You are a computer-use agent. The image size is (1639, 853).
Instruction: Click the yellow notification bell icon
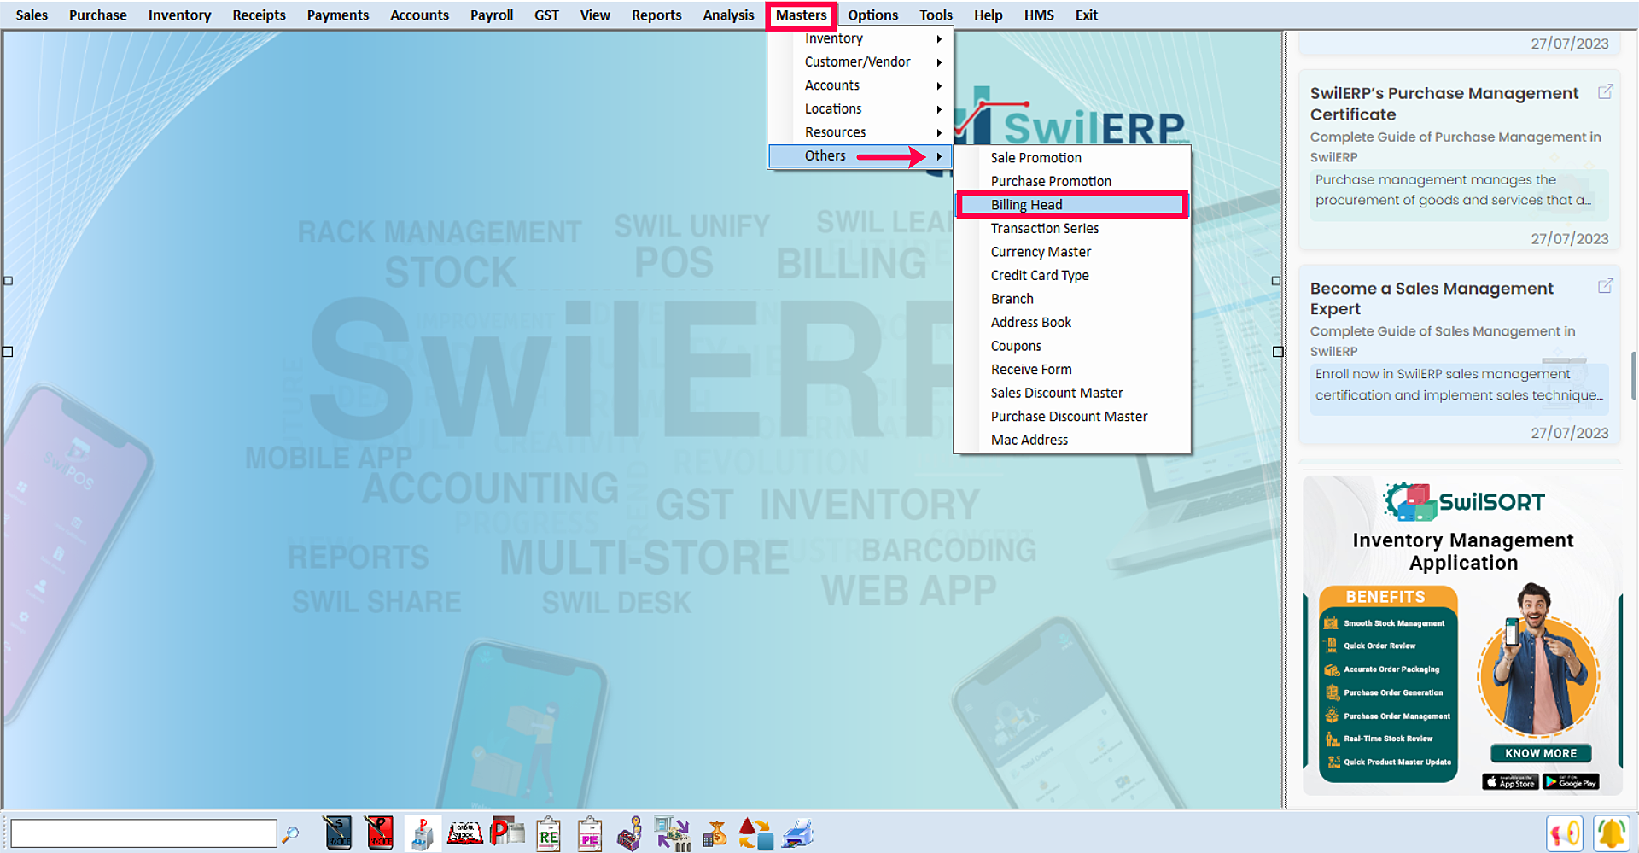tap(1612, 833)
